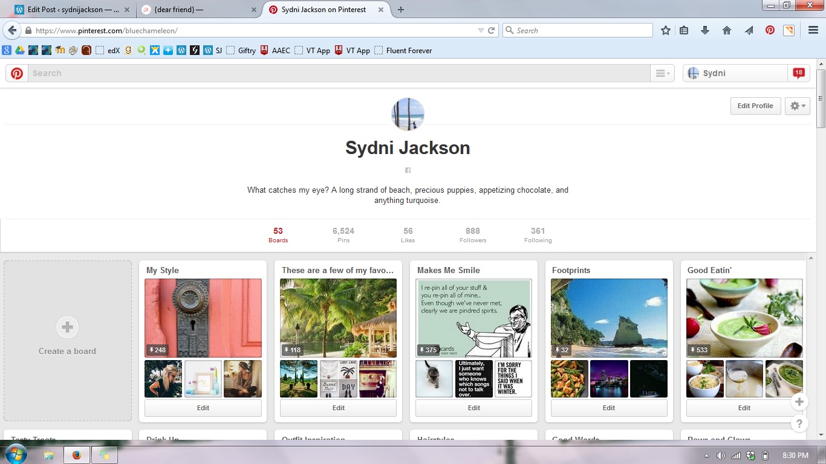This screenshot has width=826, height=464.
Task: Expand the profile settings gear dropdown
Action: (797, 106)
